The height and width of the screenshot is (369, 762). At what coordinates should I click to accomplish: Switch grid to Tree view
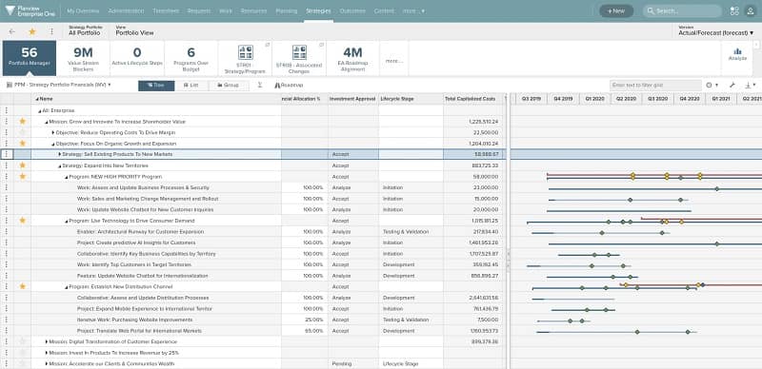[156, 85]
